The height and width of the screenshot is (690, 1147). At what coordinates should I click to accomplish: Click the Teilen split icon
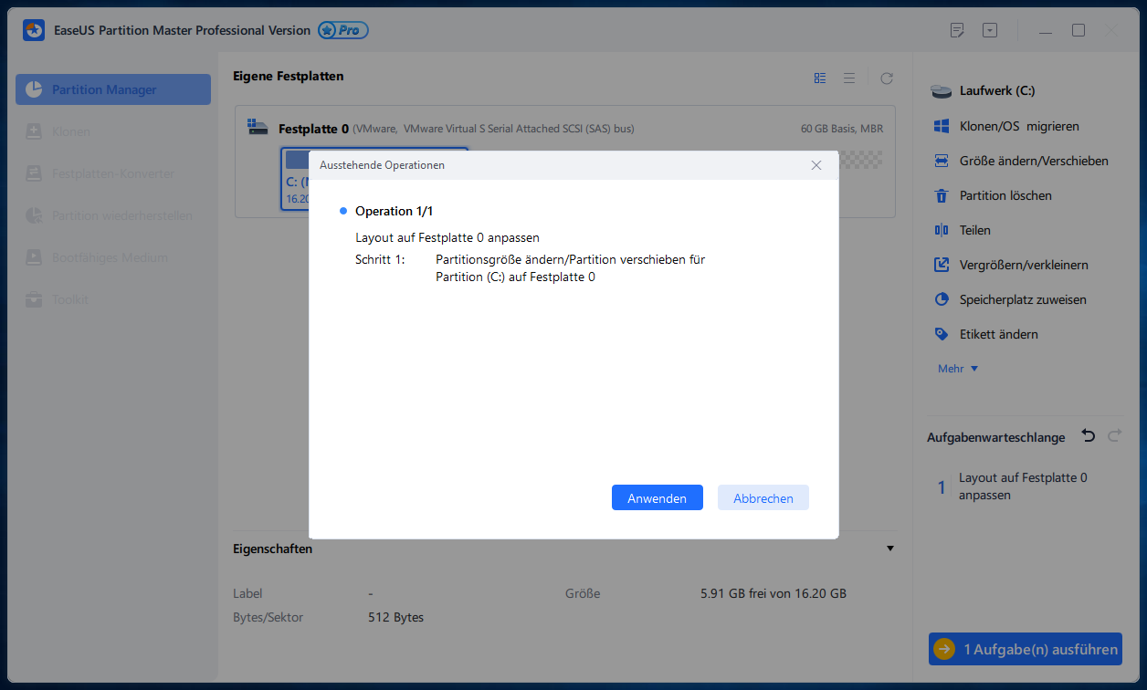click(942, 230)
